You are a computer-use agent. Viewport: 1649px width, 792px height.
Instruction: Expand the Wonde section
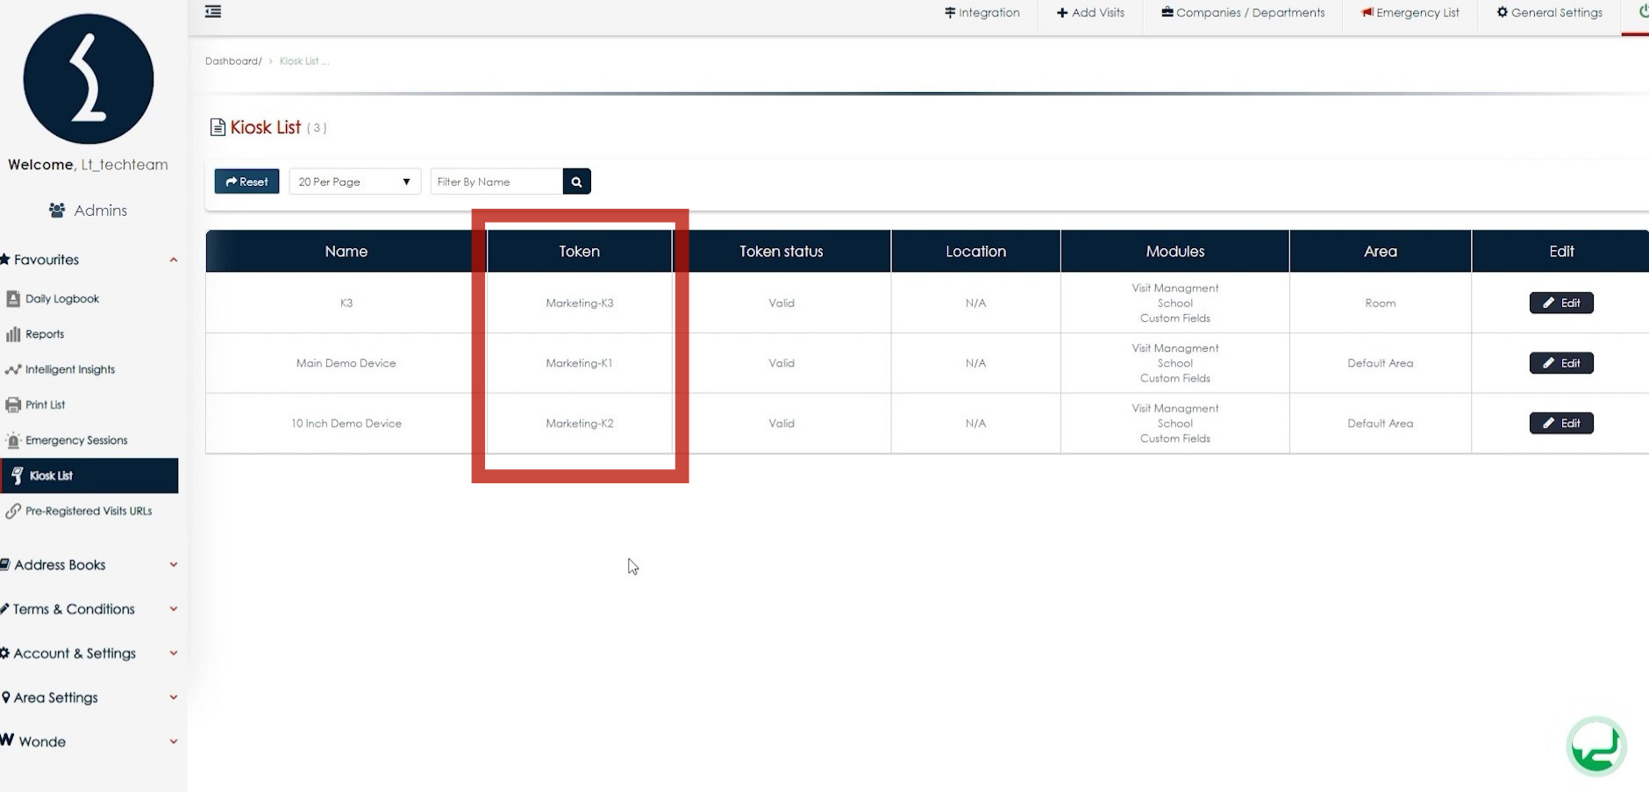89,741
